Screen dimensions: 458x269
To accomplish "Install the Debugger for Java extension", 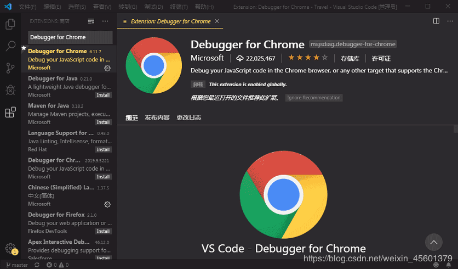I will click(x=103, y=95).
